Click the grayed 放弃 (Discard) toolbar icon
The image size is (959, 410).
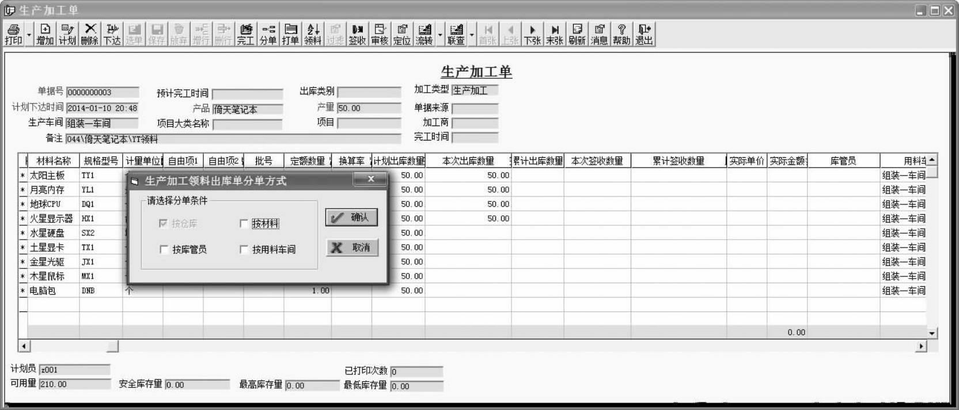click(x=179, y=35)
